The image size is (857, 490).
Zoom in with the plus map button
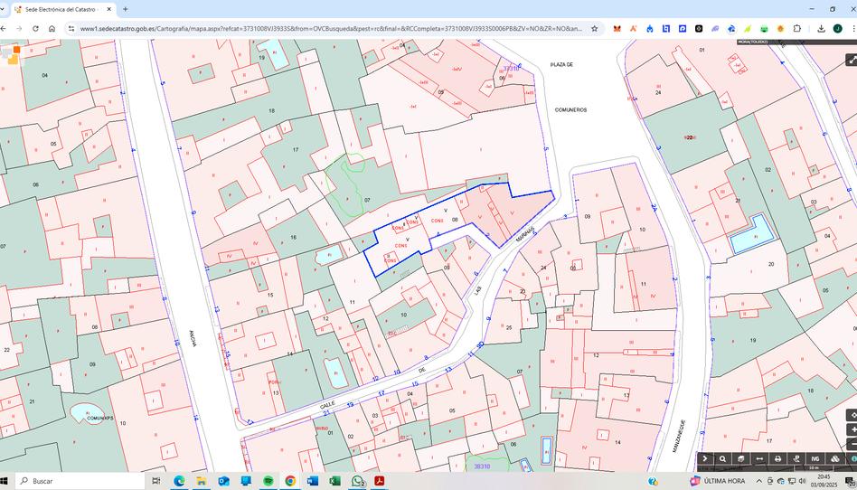coord(852,429)
